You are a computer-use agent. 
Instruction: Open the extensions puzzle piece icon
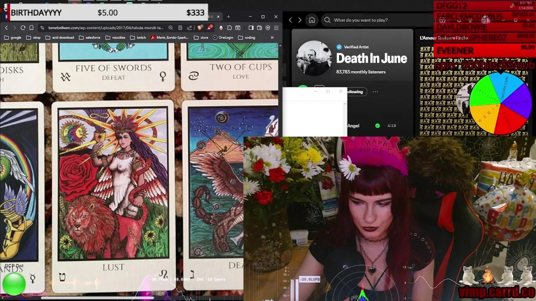[x=229, y=28]
